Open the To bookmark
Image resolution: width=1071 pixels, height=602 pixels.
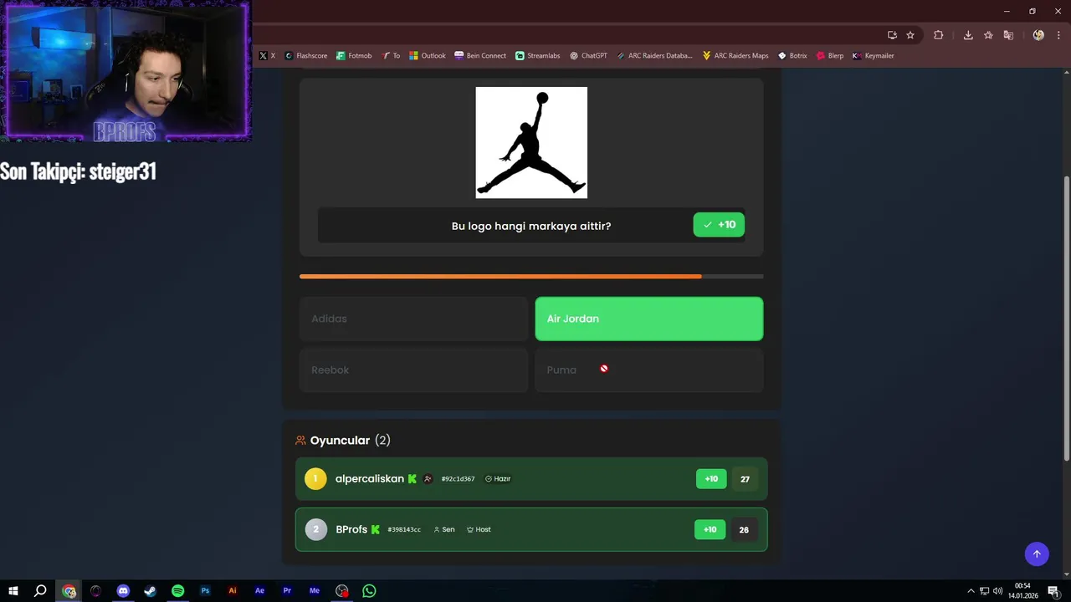(391, 56)
